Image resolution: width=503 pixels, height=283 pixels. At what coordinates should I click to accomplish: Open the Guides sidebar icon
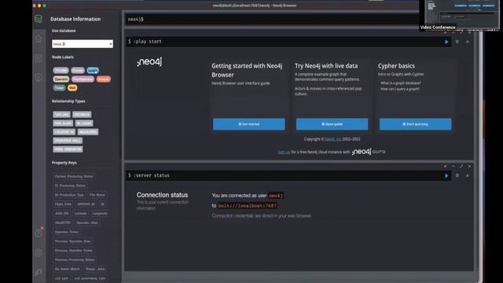39,78
